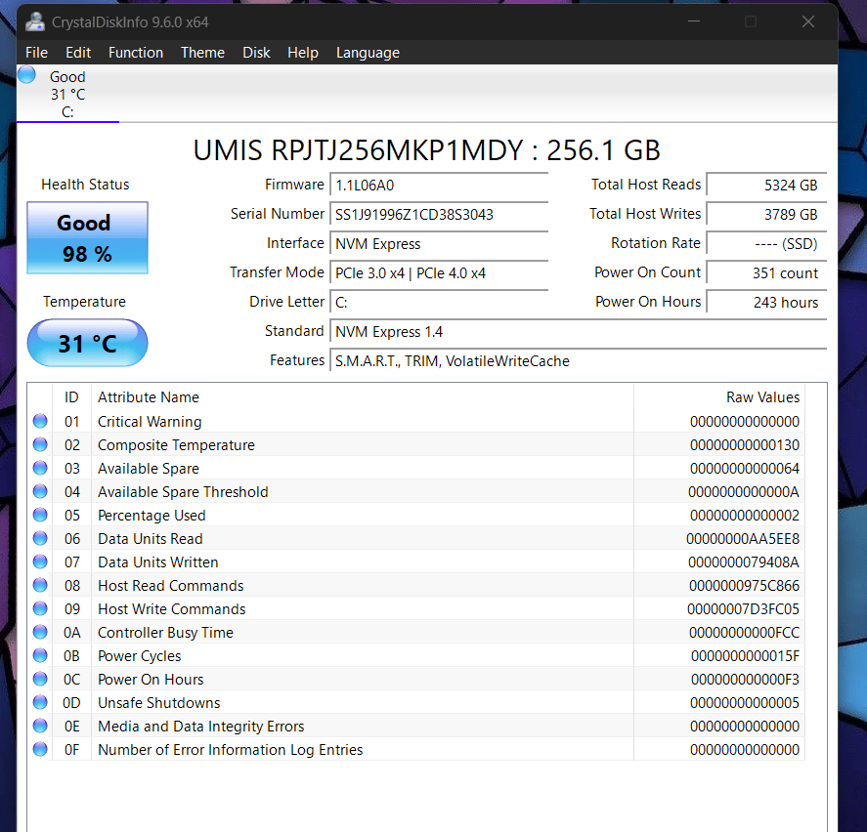Image resolution: width=867 pixels, height=832 pixels.
Task: Select the Unsafe Shutdowns attribute name
Action: click(x=159, y=703)
